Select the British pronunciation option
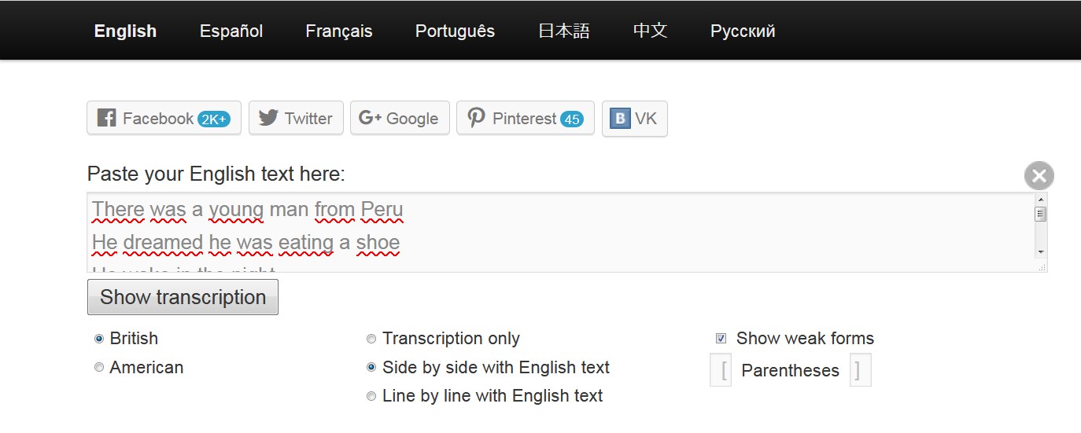 [99, 339]
